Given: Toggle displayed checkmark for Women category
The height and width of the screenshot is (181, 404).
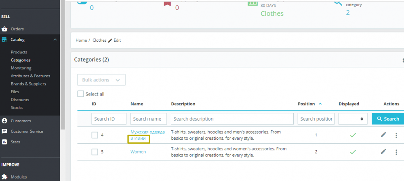Looking at the screenshot, I should tap(353, 152).
